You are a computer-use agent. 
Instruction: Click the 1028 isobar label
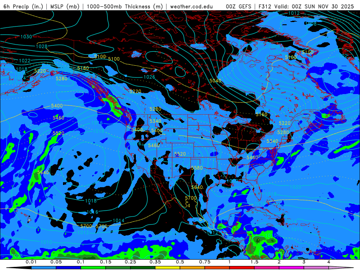(x=41, y=46)
